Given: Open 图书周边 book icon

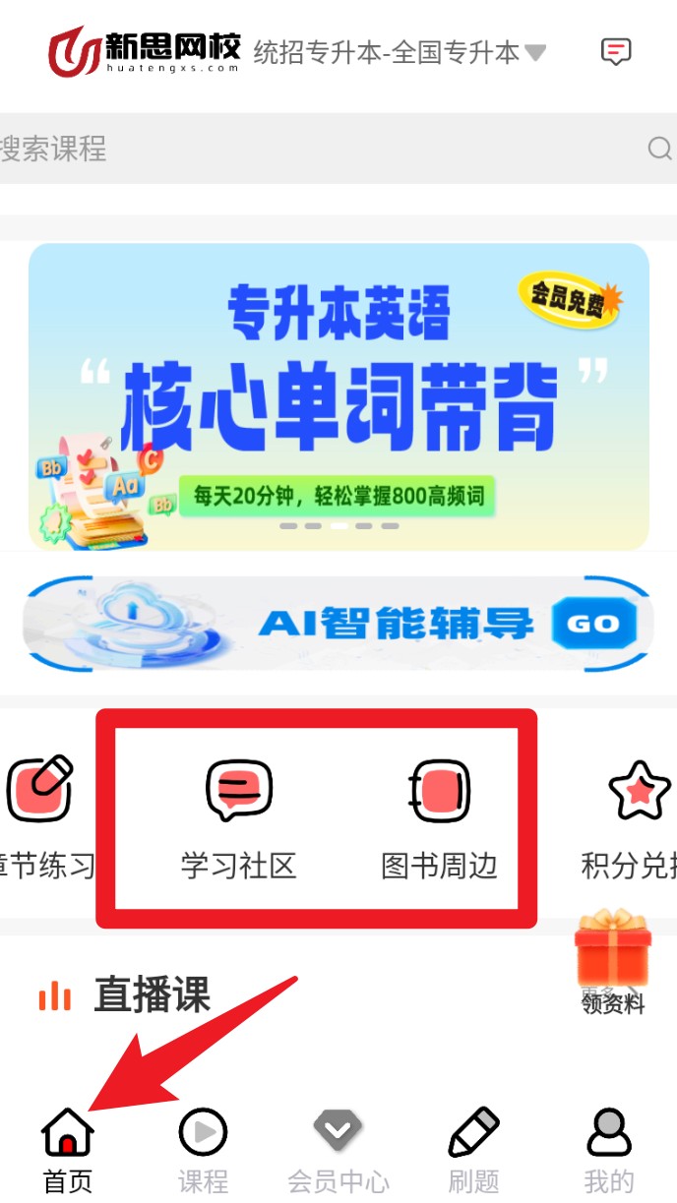Looking at the screenshot, I should click(440, 790).
